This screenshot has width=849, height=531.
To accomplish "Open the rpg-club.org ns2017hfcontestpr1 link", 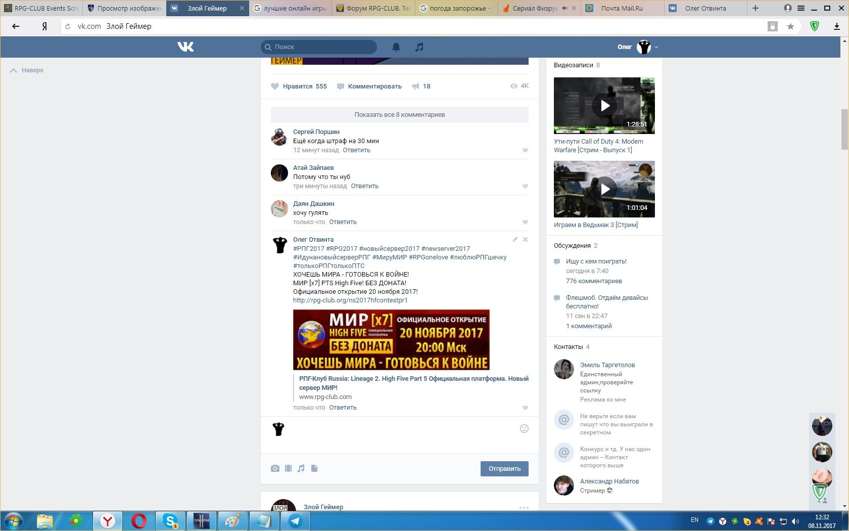I will pos(350,300).
